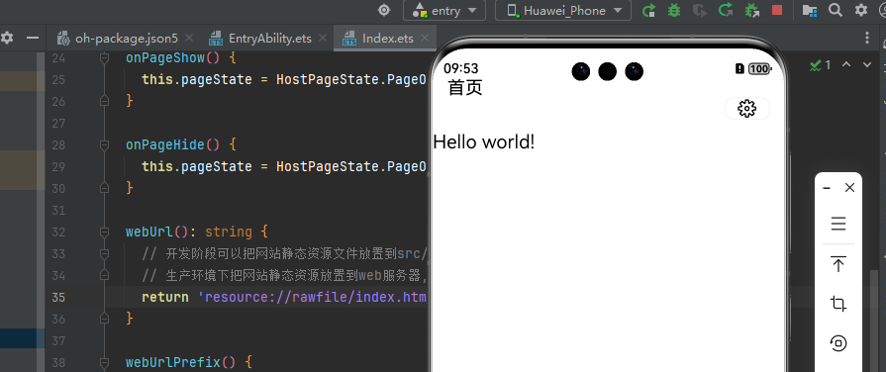The width and height of the screenshot is (886, 372).
Task: Open the emulator hamburger menu
Action: point(837,224)
